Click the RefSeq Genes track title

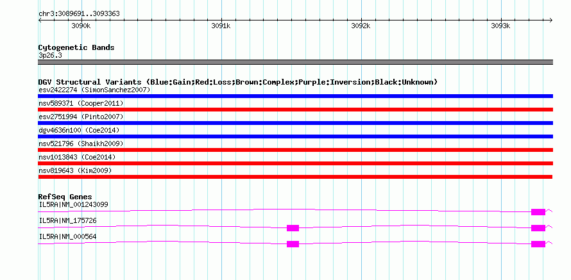click(x=65, y=197)
